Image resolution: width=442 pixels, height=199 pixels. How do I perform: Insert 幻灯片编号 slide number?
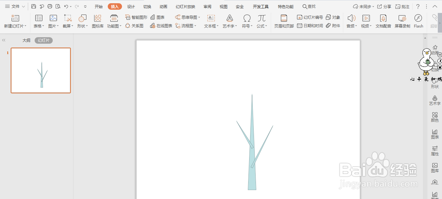(310, 17)
